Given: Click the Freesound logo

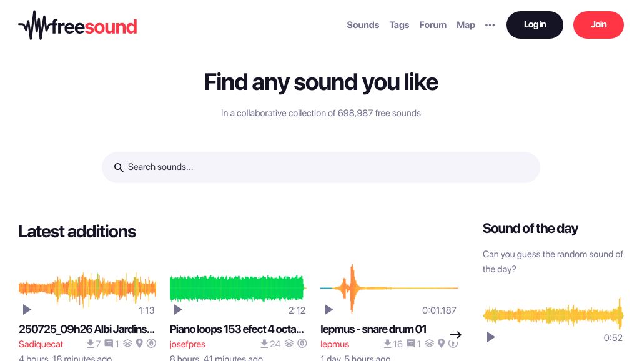Looking at the screenshot, I should coord(77,26).
